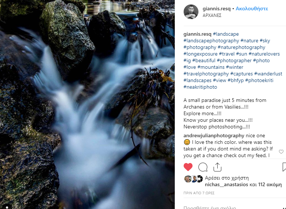Image resolution: width=286 pixels, height=209 pixels.
Task: Click the share post arrow icon
Action: tap(217, 167)
